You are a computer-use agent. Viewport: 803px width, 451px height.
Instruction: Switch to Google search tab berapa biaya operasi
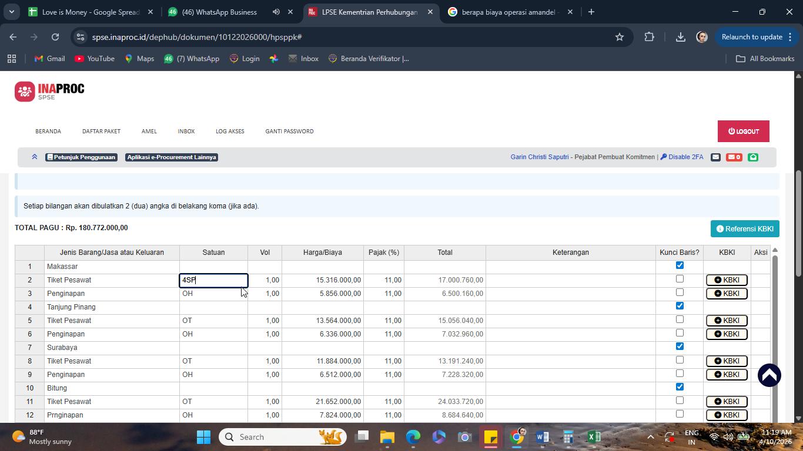(x=509, y=12)
